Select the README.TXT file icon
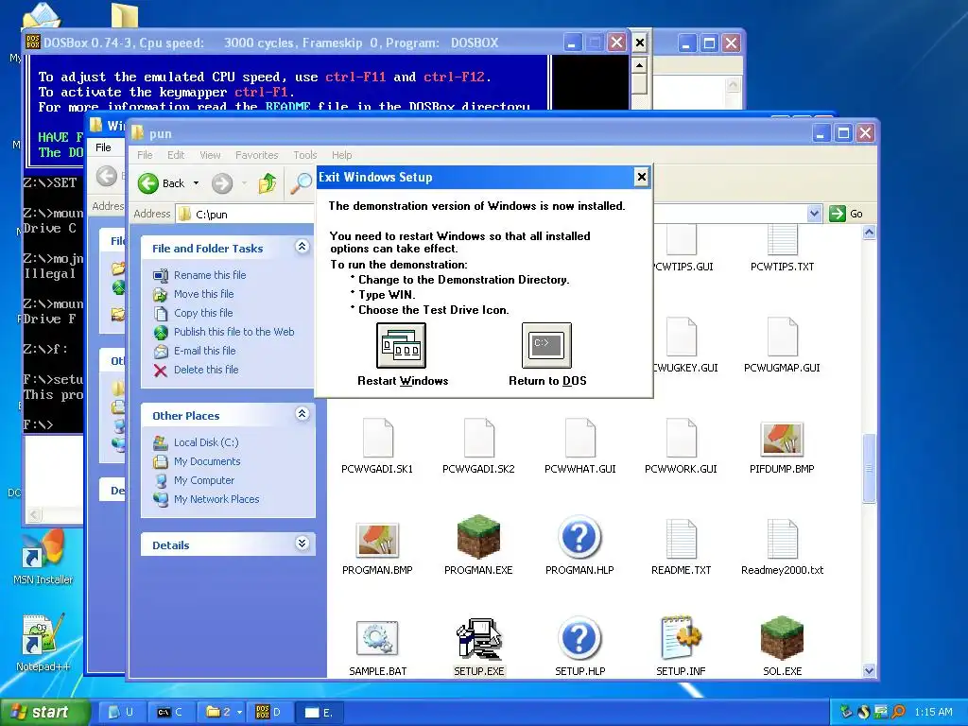 click(681, 538)
